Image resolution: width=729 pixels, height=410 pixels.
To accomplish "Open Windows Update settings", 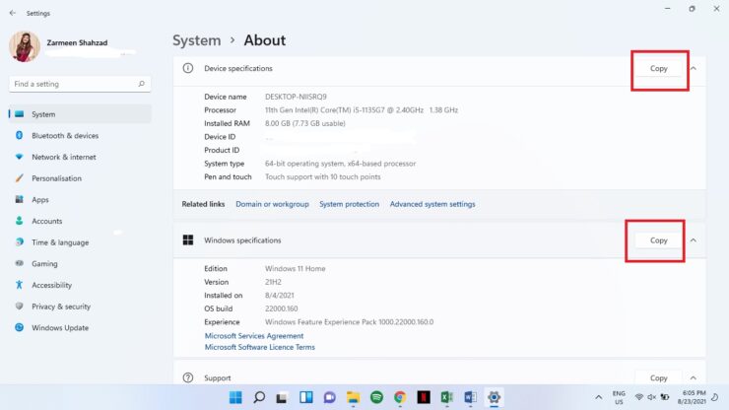I will 80,327.
